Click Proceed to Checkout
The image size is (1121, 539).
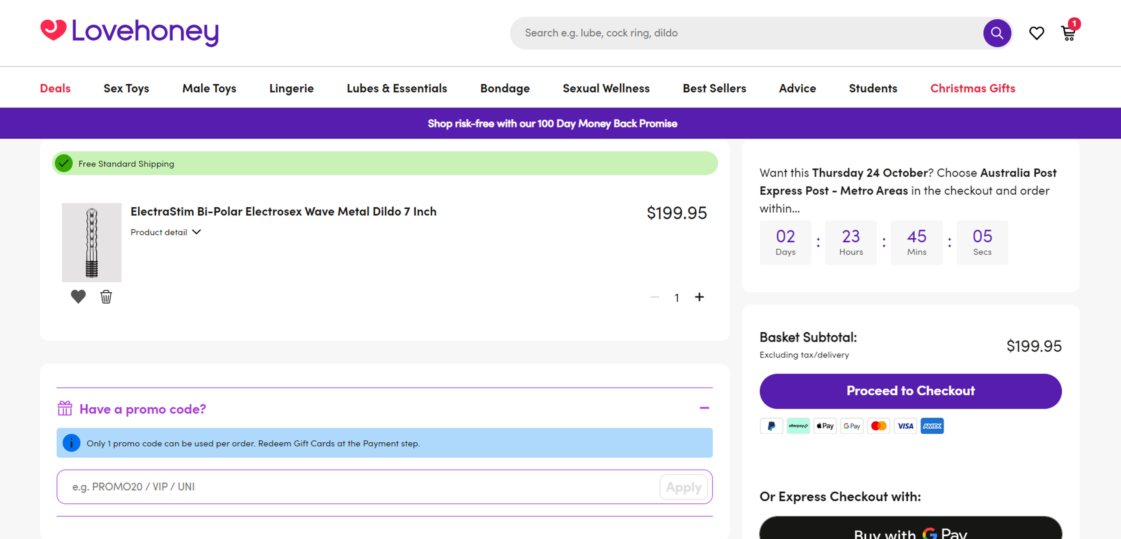pos(911,391)
